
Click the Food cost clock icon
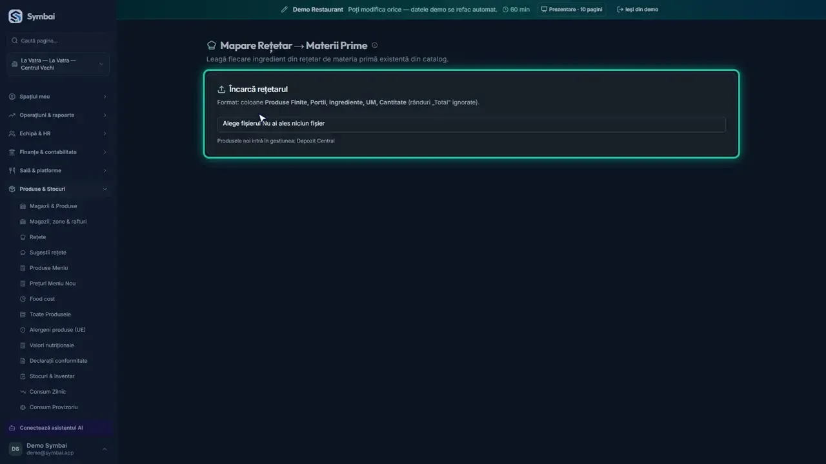coord(23,299)
